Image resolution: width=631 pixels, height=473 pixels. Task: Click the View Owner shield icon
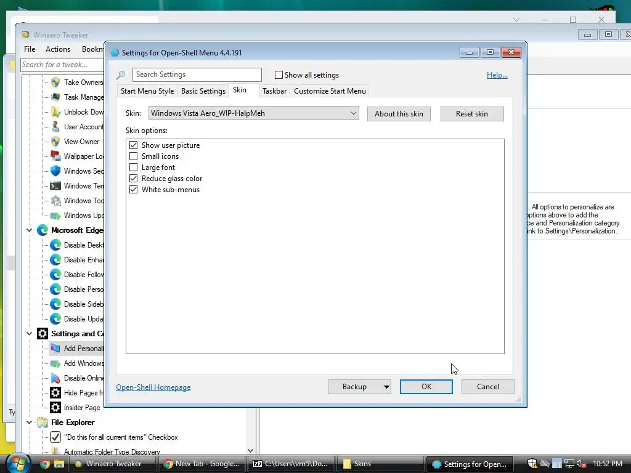(x=55, y=142)
